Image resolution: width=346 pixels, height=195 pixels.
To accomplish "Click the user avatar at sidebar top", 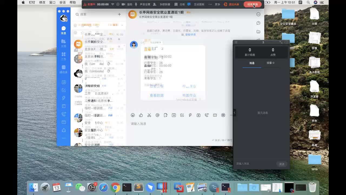I will pyautogui.click(x=64, y=18).
